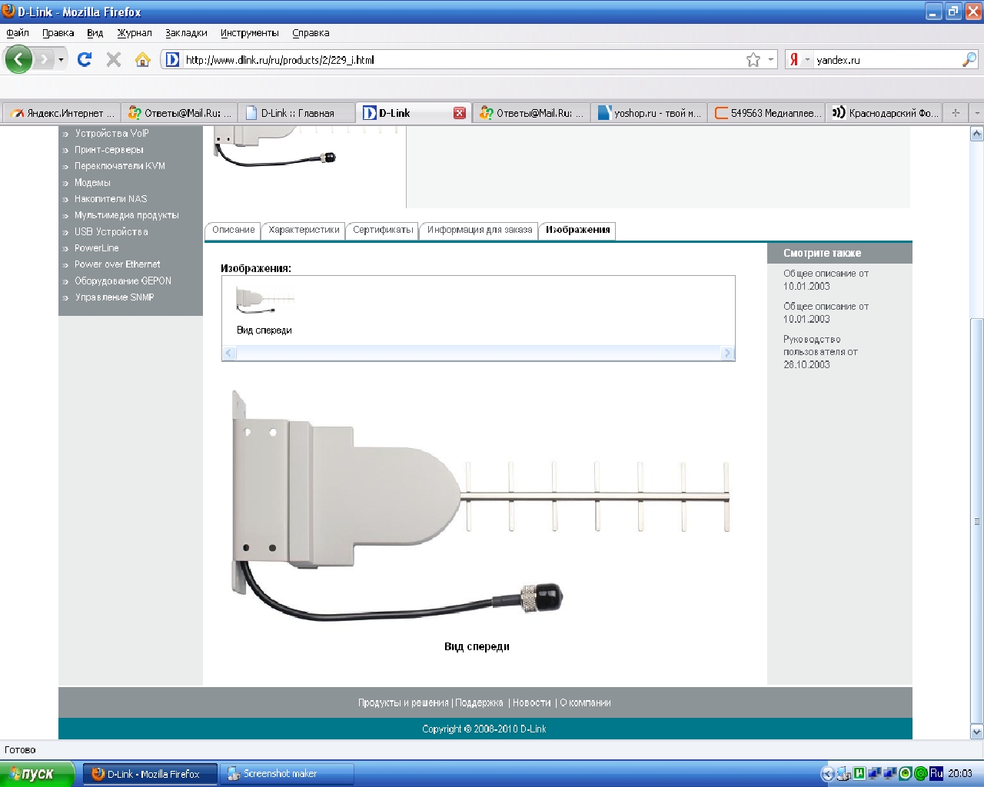Open a new tab with plus button

[x=956, y=113]
